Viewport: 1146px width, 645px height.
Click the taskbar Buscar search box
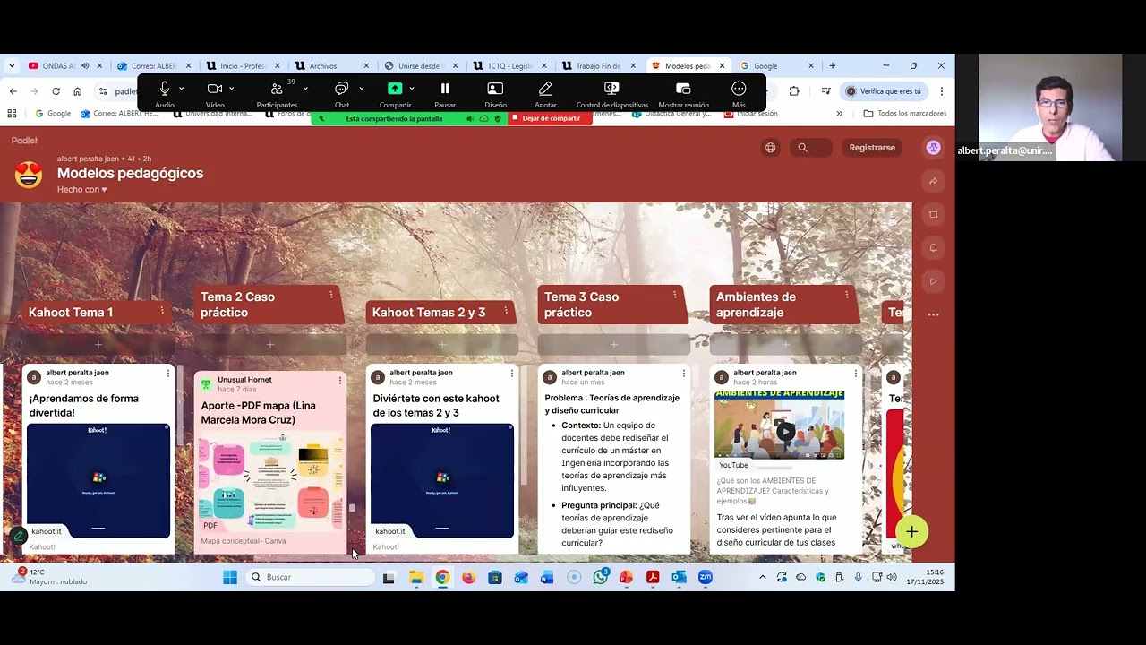point(310,577)
